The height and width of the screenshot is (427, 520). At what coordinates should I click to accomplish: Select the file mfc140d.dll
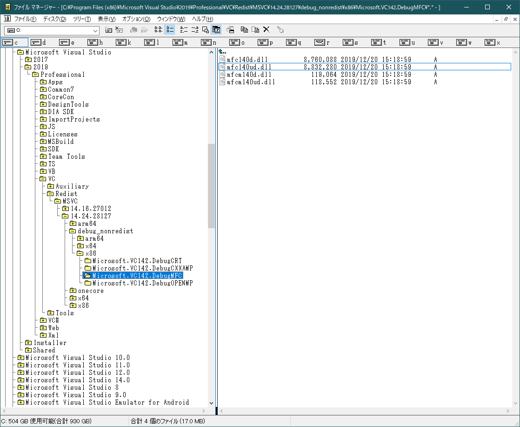[247, 60]
